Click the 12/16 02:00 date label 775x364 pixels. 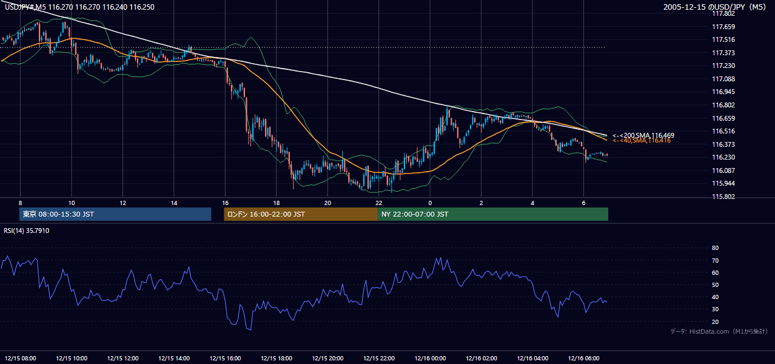pos(481,359)
